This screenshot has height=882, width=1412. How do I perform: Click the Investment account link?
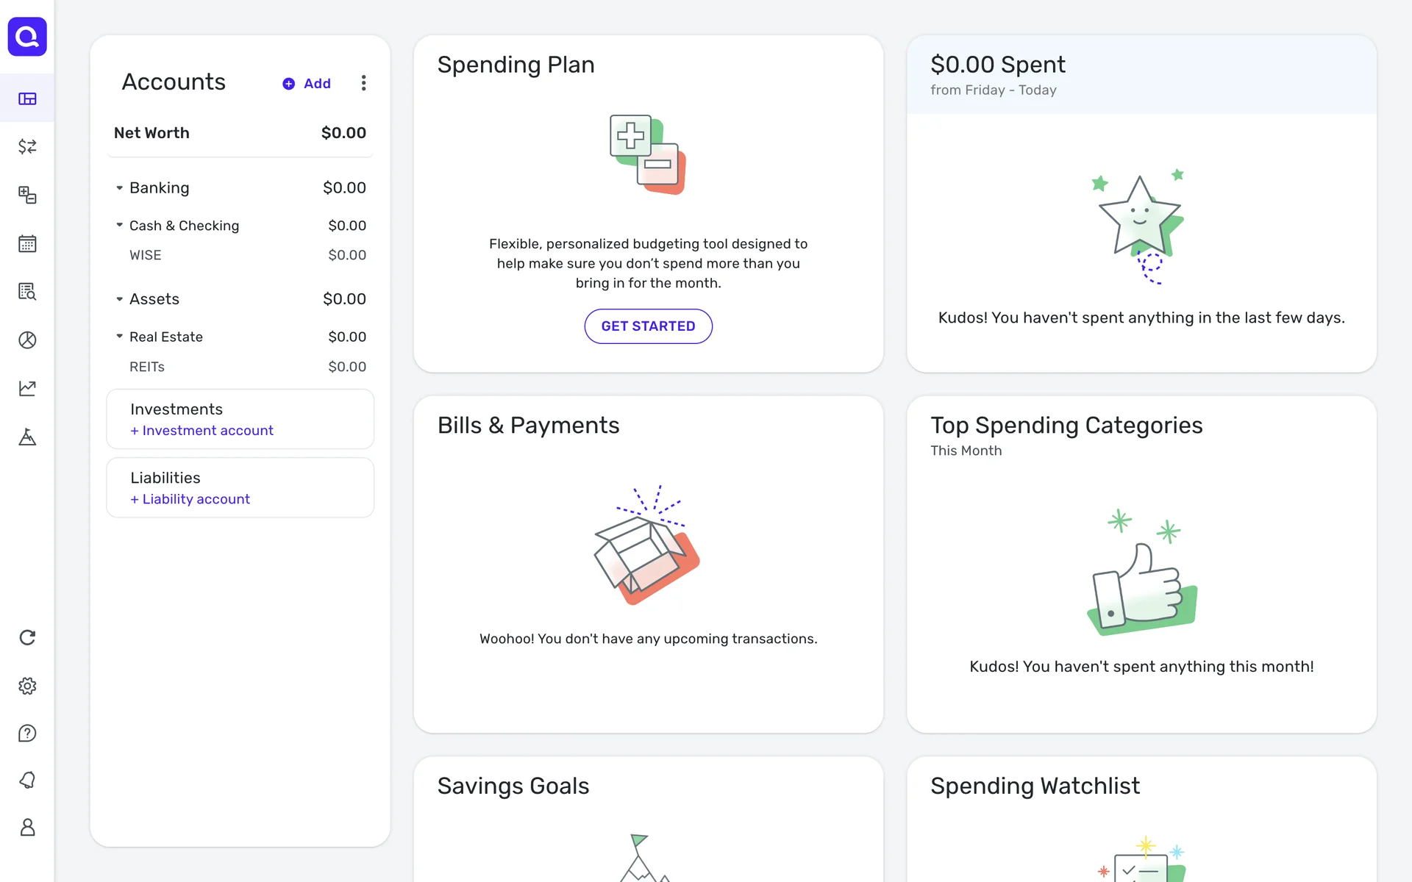coord(202,431)
